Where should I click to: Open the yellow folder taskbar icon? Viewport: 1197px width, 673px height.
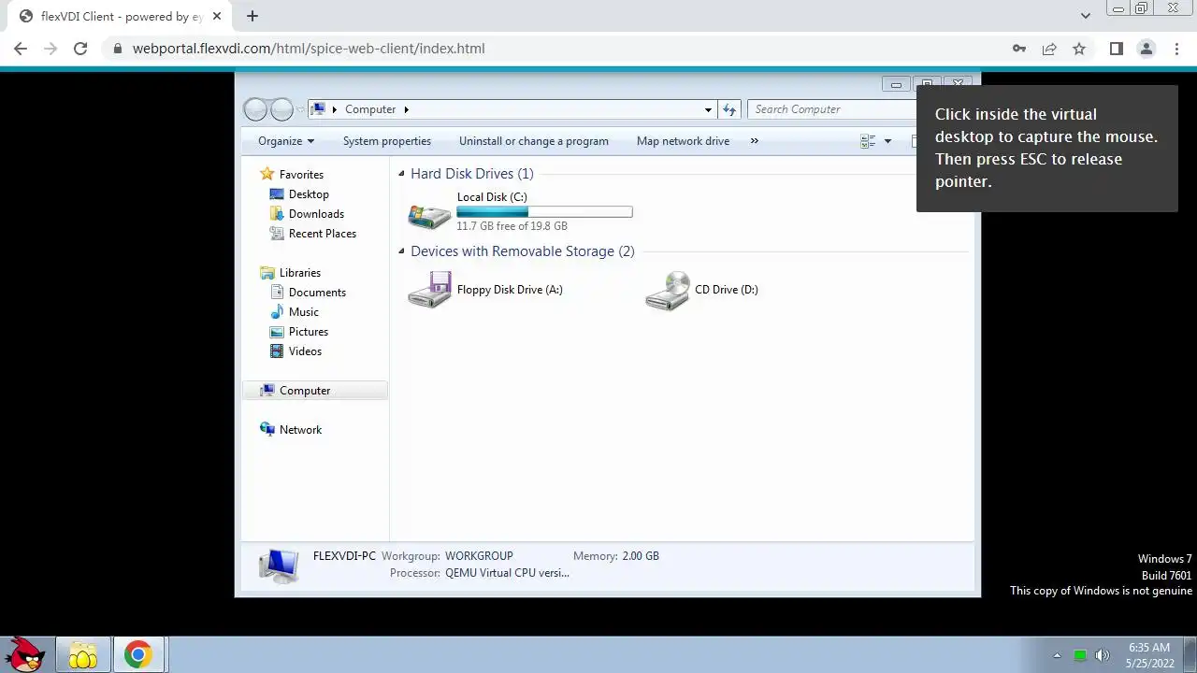[x=83, y=655]
